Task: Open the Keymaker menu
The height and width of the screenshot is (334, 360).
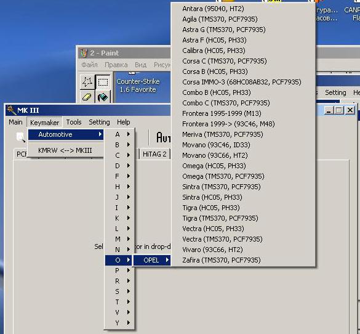Action: (x=44, y=123)
